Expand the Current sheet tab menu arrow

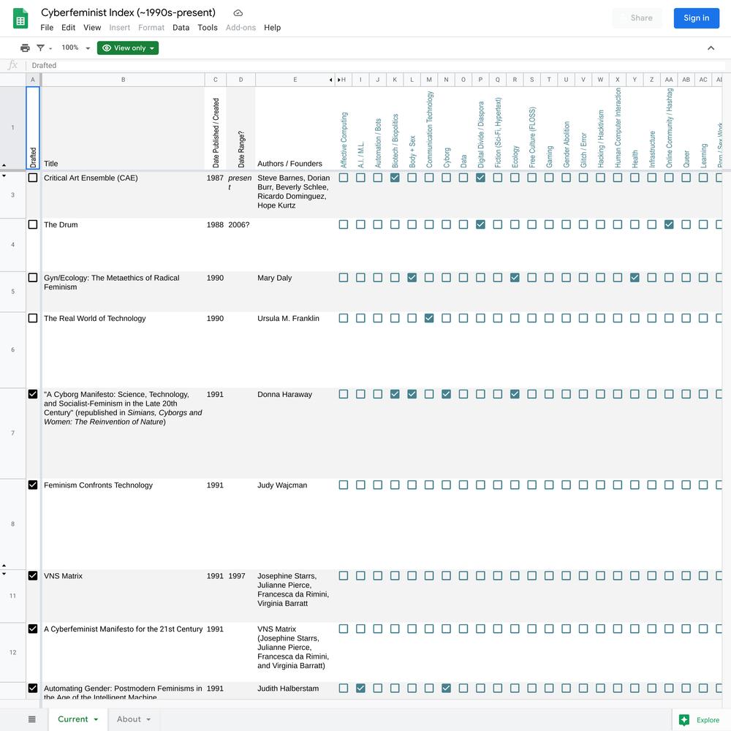[x=96, y=719]
